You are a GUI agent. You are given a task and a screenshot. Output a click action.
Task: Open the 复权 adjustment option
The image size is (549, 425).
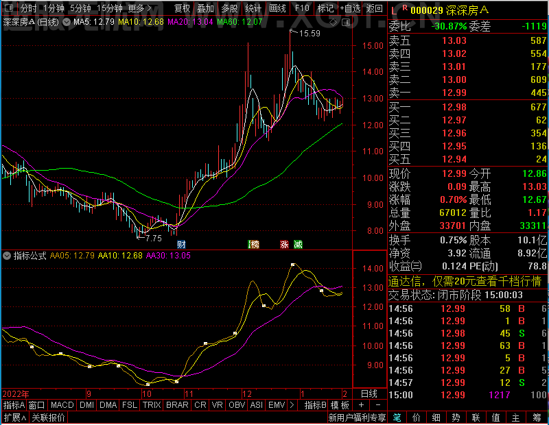[x=182, y=8]
